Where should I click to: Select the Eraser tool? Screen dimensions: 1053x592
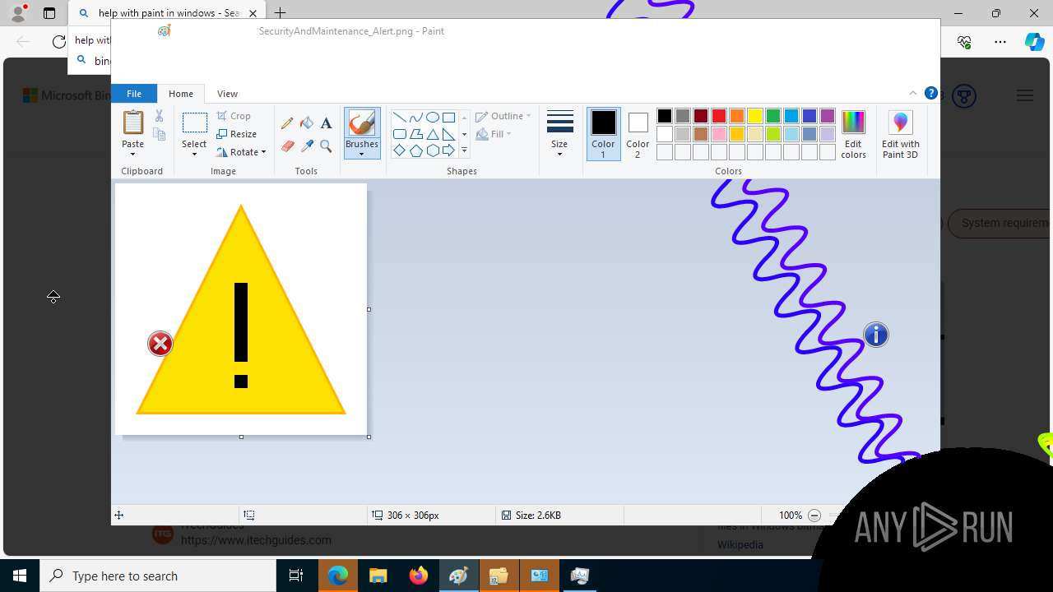pos(287,146)
